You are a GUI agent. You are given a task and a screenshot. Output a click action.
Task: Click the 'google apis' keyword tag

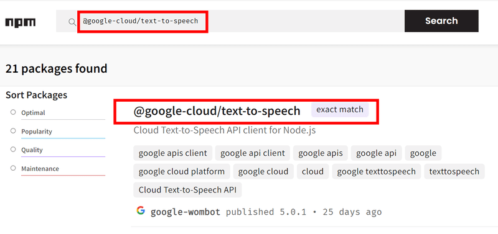click(x=321, y=153)
